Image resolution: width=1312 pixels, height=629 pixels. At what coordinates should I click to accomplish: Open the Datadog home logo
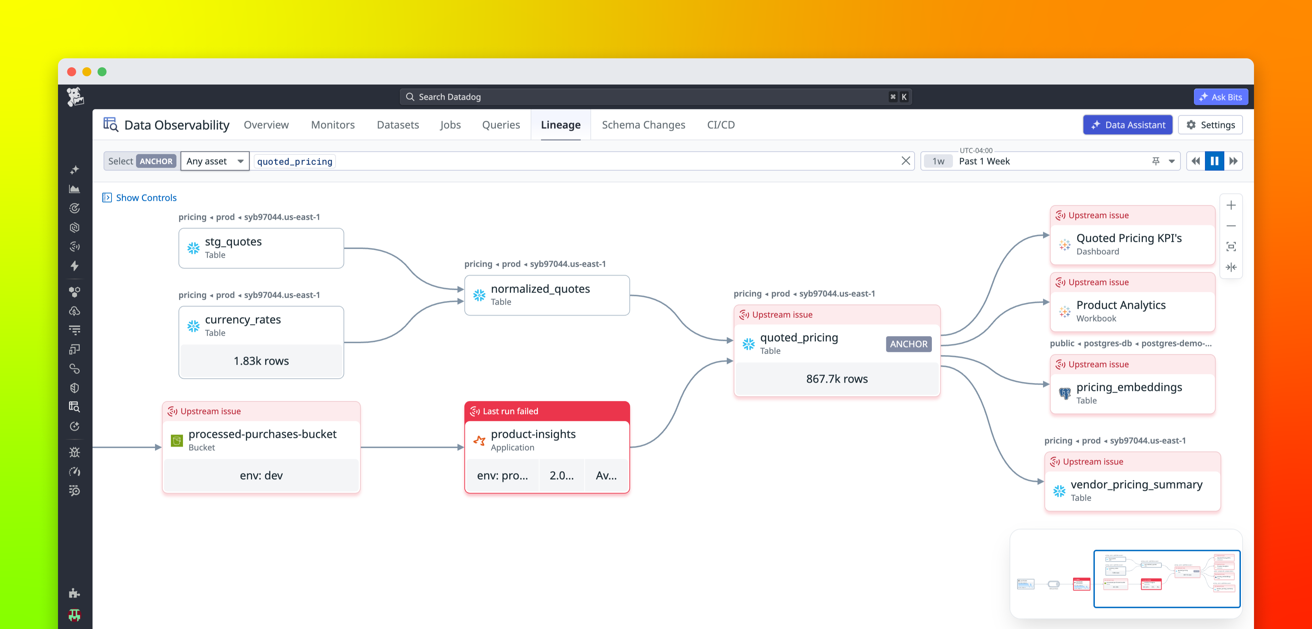coord(75,97)
